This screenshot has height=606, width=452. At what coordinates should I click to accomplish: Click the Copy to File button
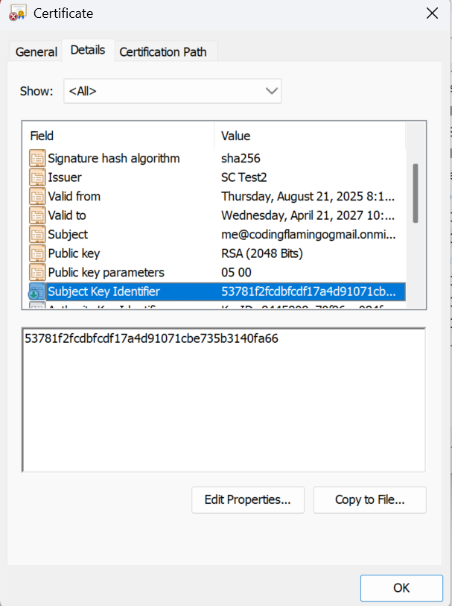click(369, 499)
